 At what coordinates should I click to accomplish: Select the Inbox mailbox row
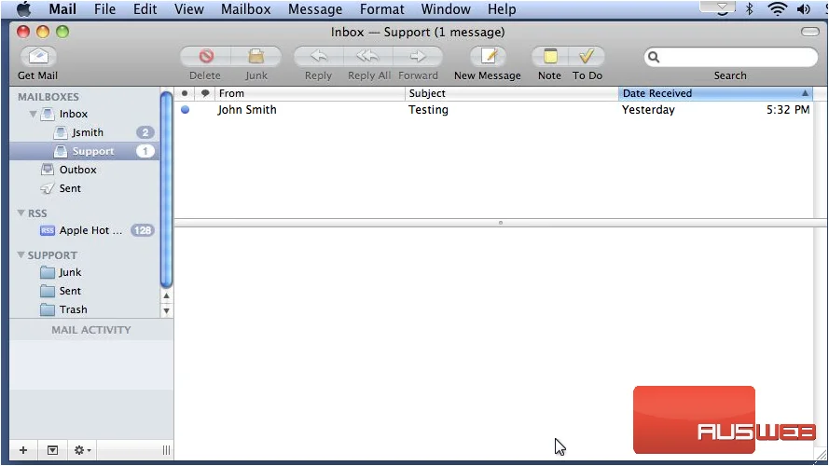[x=85, y=114]
